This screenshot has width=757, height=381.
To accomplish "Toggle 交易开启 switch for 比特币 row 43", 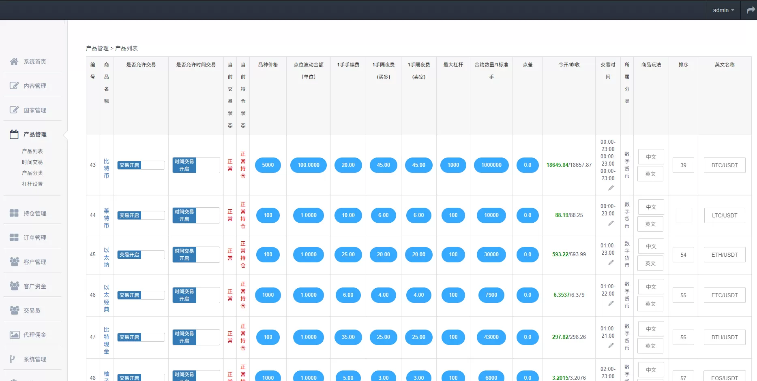I will tap(141, 165).
